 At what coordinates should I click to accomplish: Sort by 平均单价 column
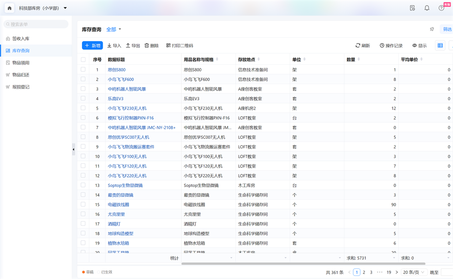[421, 59]
